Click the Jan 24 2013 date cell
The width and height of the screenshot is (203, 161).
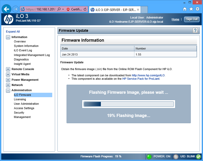(x=97, y=54)
